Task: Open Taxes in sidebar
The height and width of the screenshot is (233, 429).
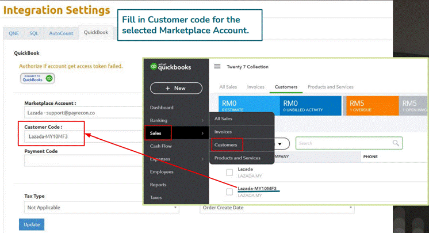Action: coord(156,197)
